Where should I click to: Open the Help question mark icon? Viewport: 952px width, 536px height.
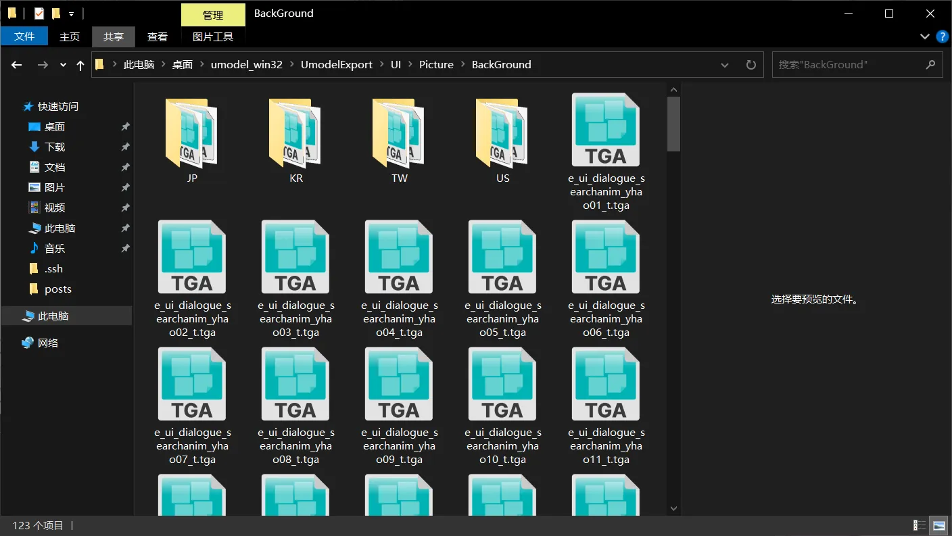(x=942, y=36)
